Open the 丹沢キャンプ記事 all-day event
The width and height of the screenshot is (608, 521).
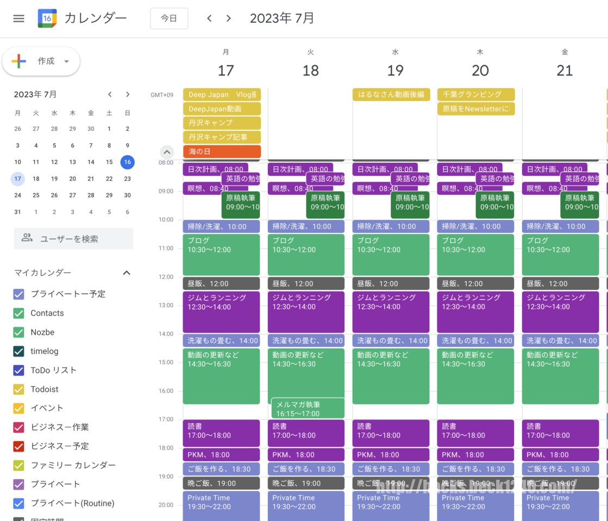(222, 137)
